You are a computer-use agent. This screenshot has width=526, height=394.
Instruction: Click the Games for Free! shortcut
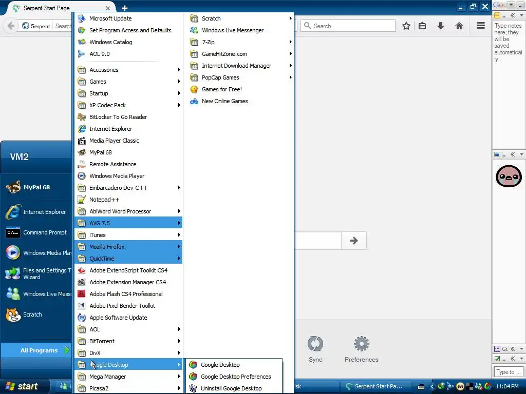point(240,89)
